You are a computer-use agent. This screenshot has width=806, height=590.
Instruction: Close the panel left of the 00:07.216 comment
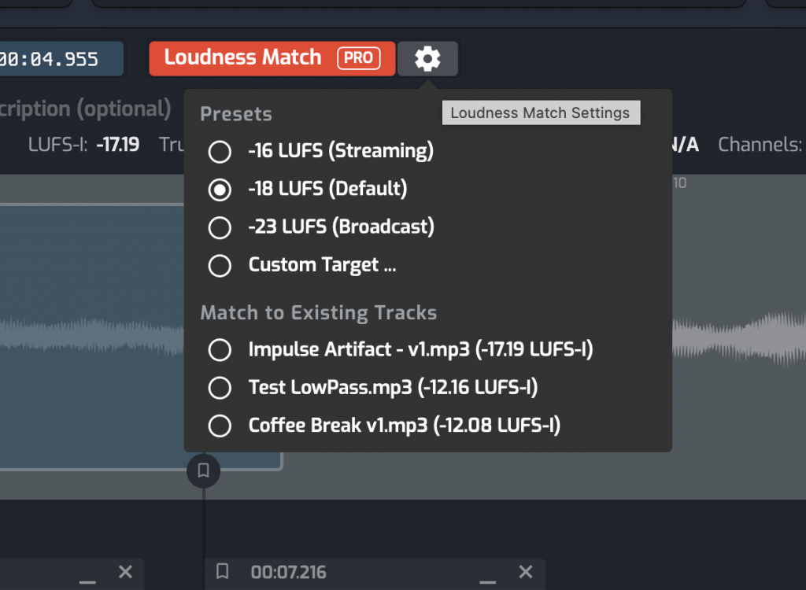(x=125, y=571)
